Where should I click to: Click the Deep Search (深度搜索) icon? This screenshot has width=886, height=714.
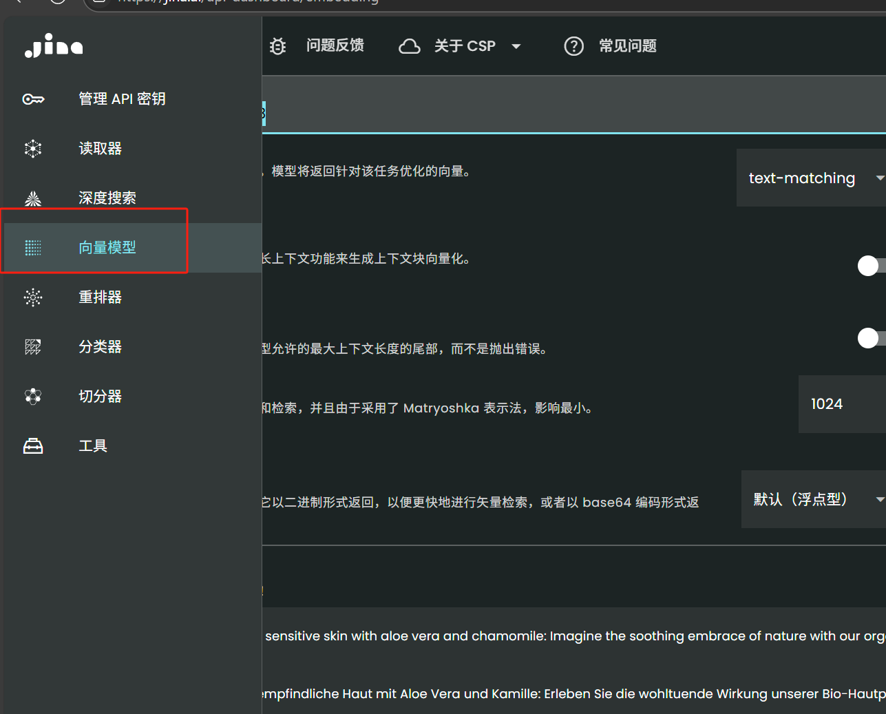tap(33, 198)
